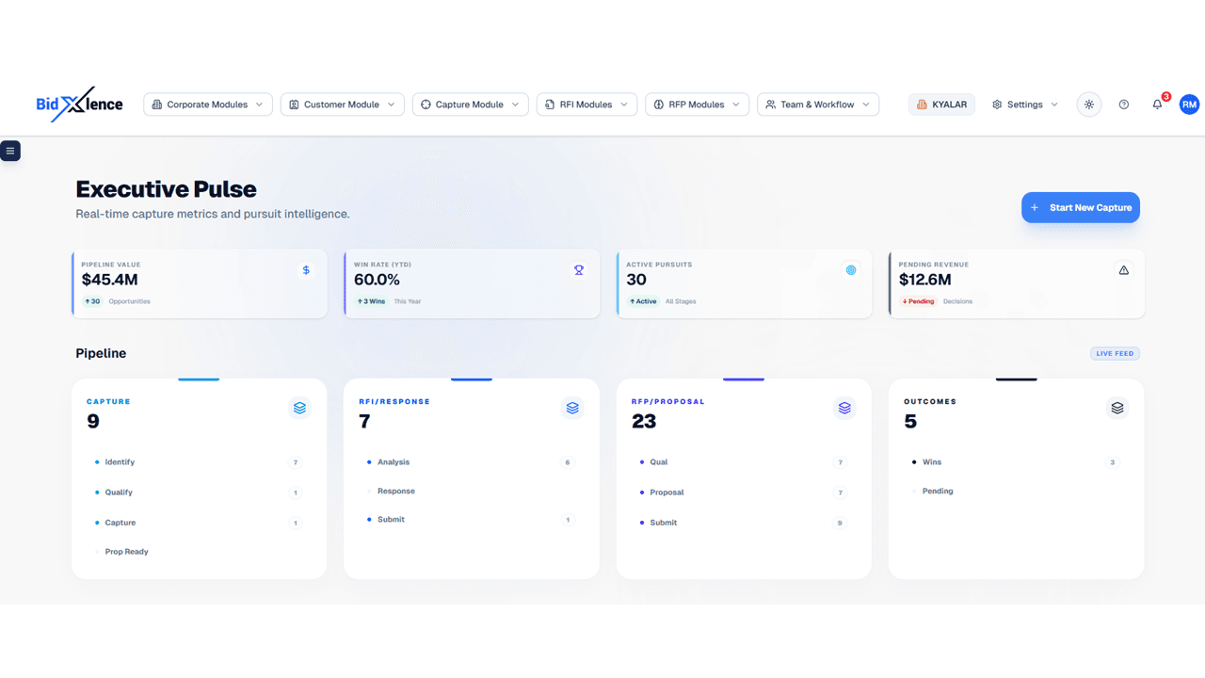Image resolution: width=1205 pixels, height=678 pixels.
Task: Expand the Corporate Modules dropdown
Action: (x=207, y=105)
